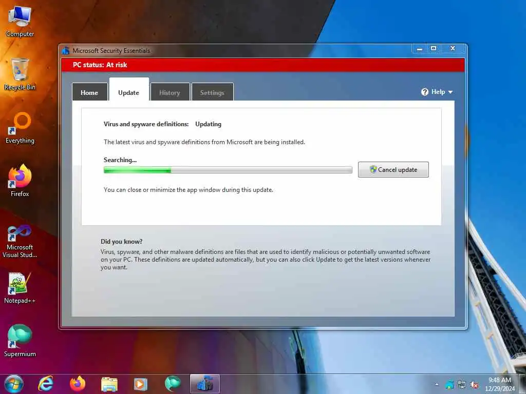This screenshot has width=526, height=394.
Task: Click Microsoft Security Essentials taskbar button
Action: (x=204, y=384)
